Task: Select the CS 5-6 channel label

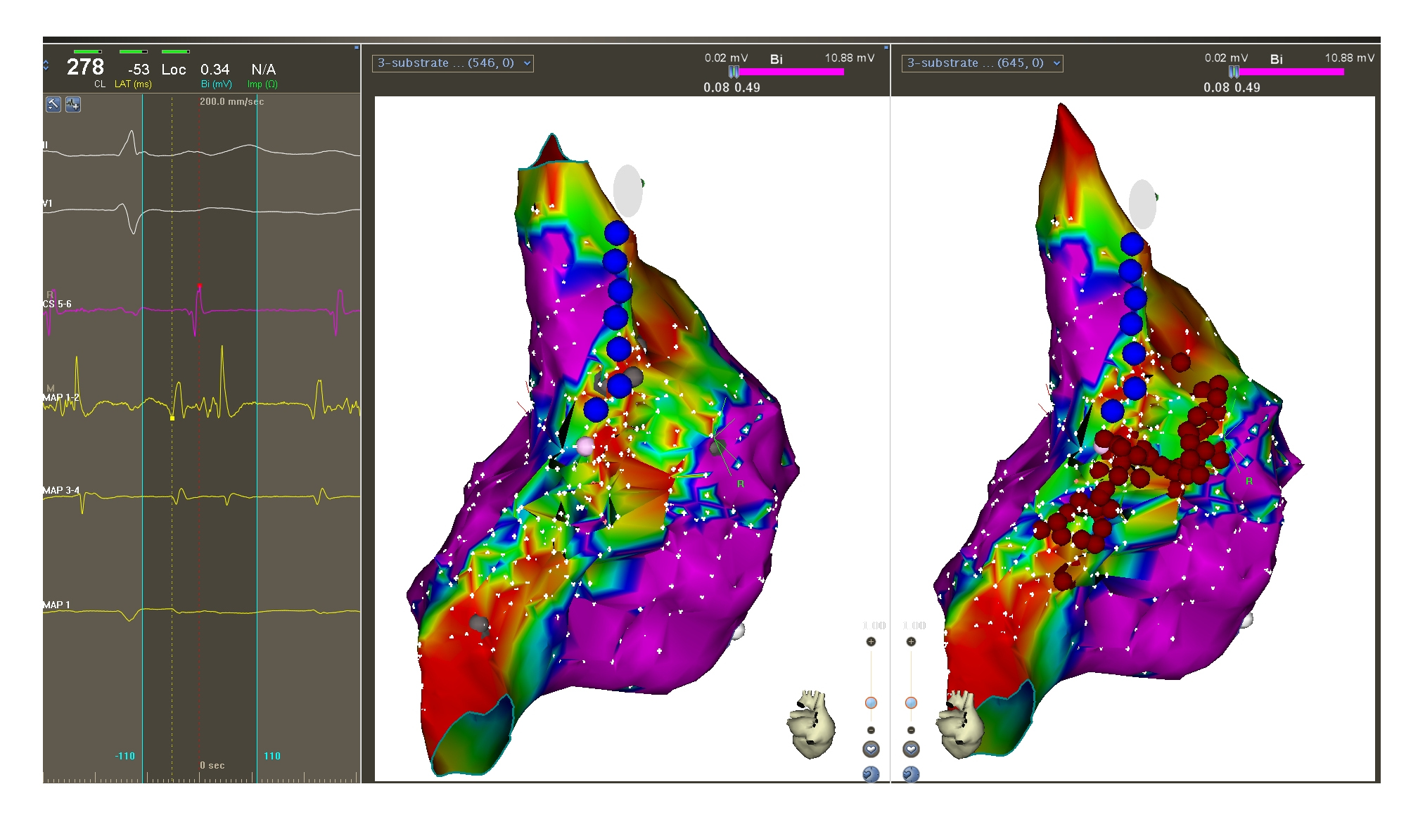Action: point(57,304)
